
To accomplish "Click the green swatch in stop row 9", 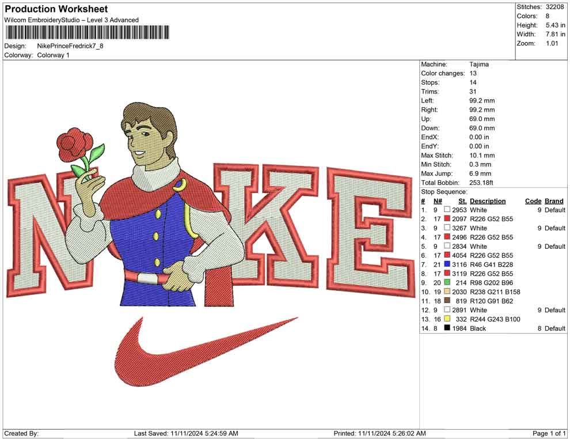I will pos(447,282).
